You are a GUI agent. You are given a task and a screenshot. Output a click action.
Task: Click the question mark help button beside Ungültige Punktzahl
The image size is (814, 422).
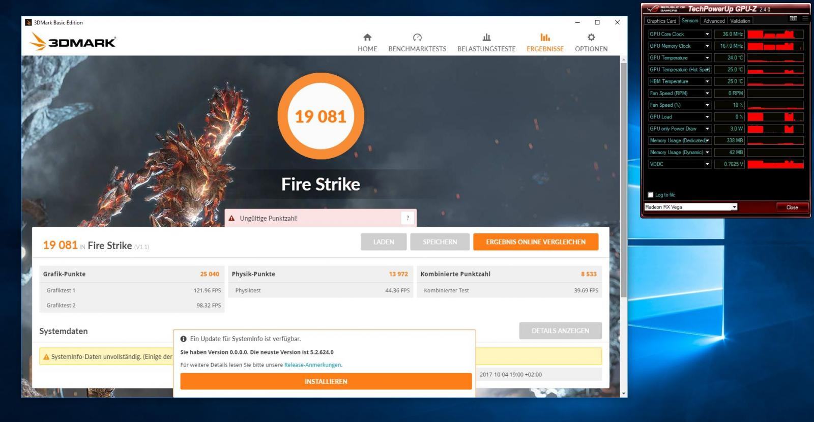pyautogui.click(x=408, y=218)
